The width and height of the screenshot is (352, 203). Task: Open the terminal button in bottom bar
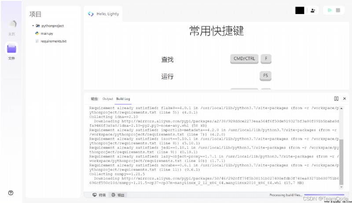coord(99,195)
